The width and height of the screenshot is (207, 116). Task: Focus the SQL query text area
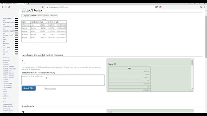coord(63,80)
